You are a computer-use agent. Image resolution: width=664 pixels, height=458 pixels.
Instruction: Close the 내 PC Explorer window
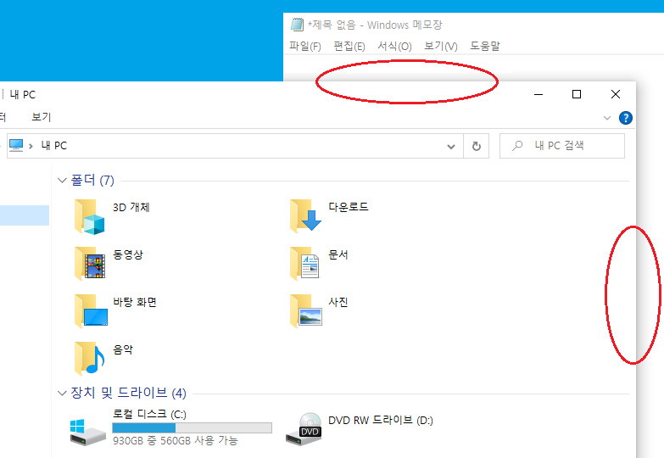click(x=616, y=94)
